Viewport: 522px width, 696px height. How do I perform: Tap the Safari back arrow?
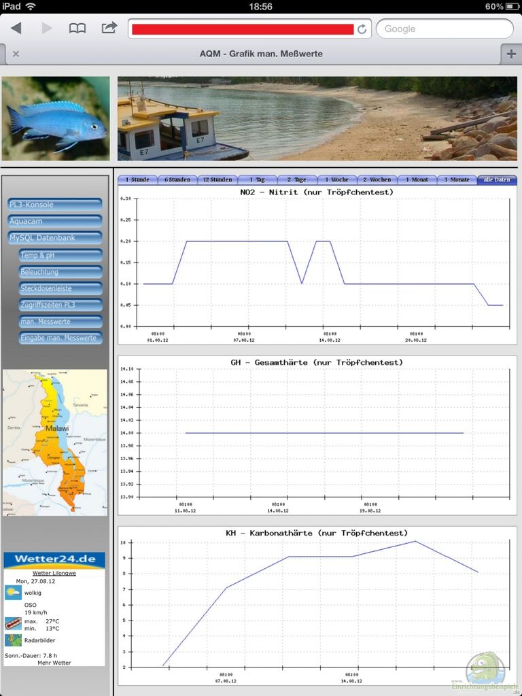point(16,29)
